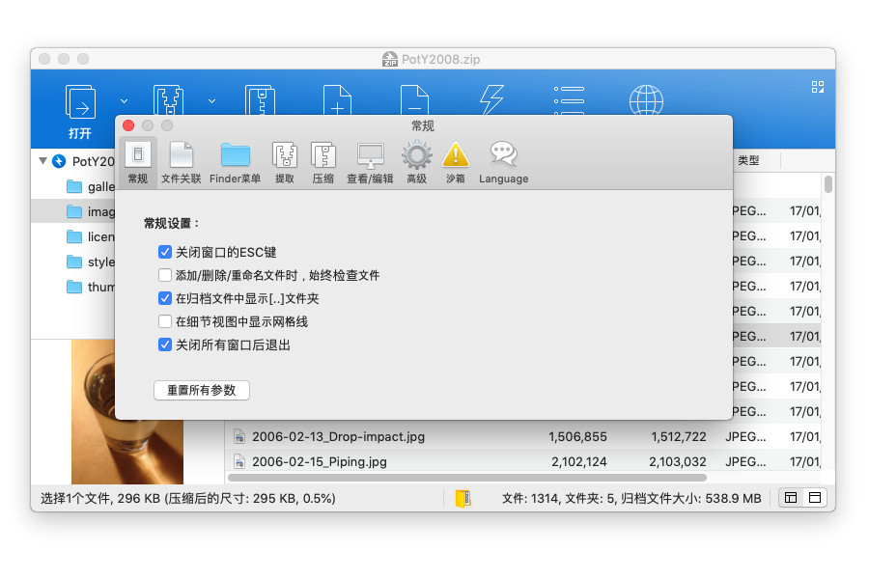Enable 添加/删除/重命名文件时,始终检查文件 checkbox
Viewport: 869px width, 579px height.
(165, 275)
